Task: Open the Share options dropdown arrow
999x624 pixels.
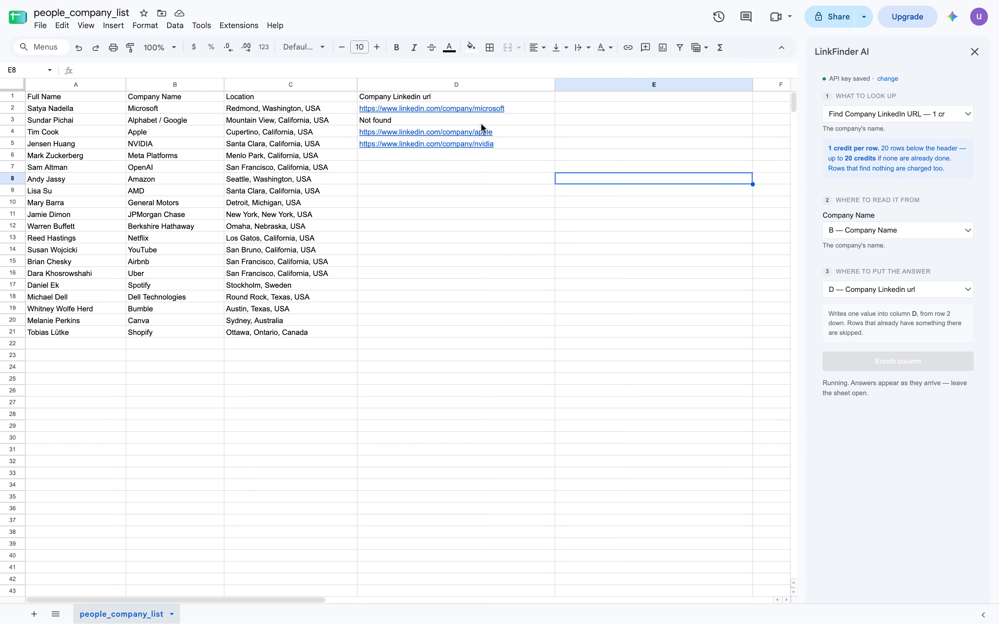Action: coord(864,17)
